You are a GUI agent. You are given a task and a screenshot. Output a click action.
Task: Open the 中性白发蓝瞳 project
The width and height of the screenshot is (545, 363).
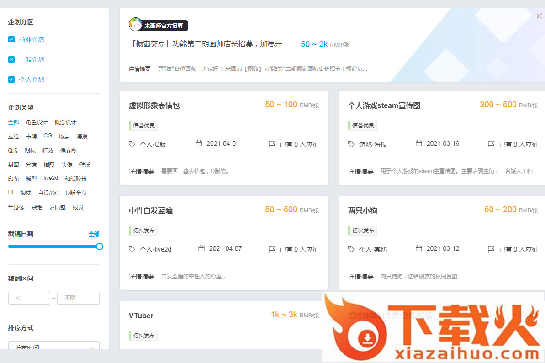151,210
